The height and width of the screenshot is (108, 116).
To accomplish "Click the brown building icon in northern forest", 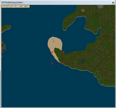I will pos(83,11).
